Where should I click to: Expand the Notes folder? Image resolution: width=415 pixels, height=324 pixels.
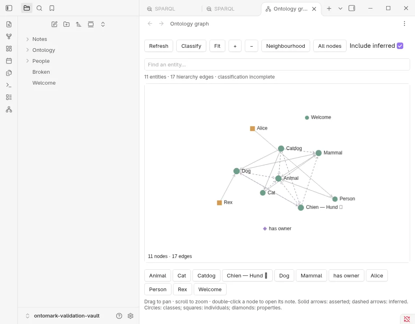tap(28, 39)
